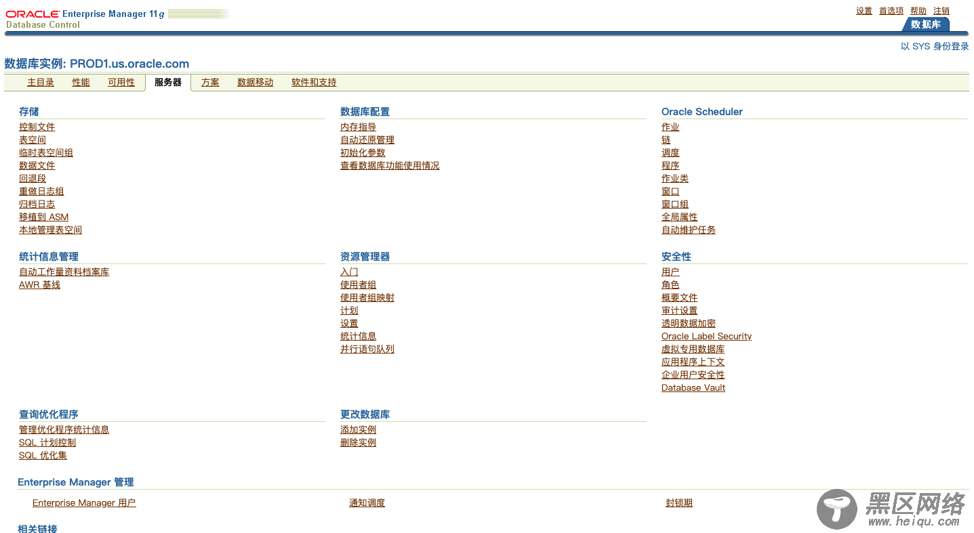Open the 设置 link in header
Image resolution: width=974 pixels, height=533 pixels.
pos(864,11)
